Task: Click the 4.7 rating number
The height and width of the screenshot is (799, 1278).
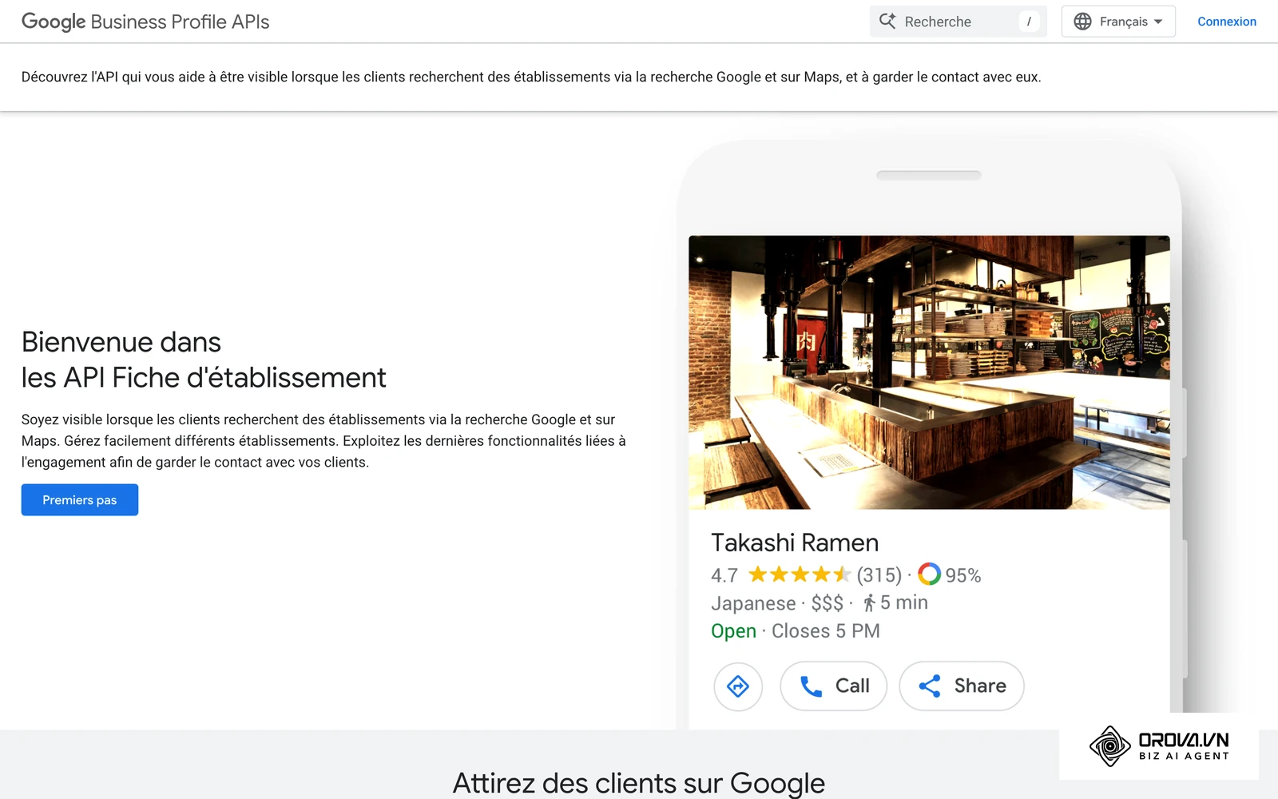Action: click(x=724, y=575)
